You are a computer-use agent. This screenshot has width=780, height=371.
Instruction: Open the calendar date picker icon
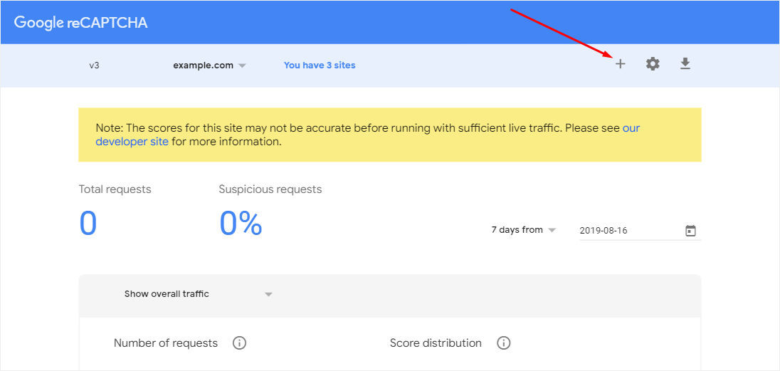690,231
